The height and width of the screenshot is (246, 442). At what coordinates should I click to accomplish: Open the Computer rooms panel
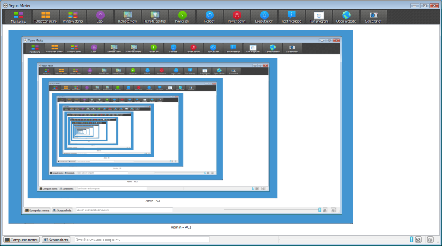tap(21, 240)
